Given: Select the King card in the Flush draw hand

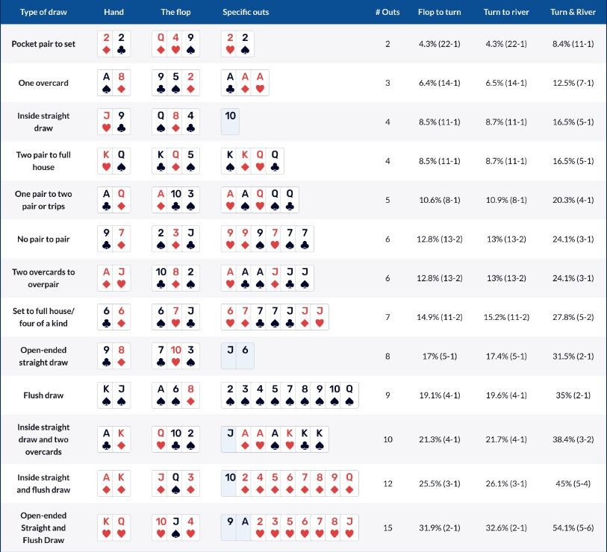Looking at the screenshot, I should click(107, 395).
